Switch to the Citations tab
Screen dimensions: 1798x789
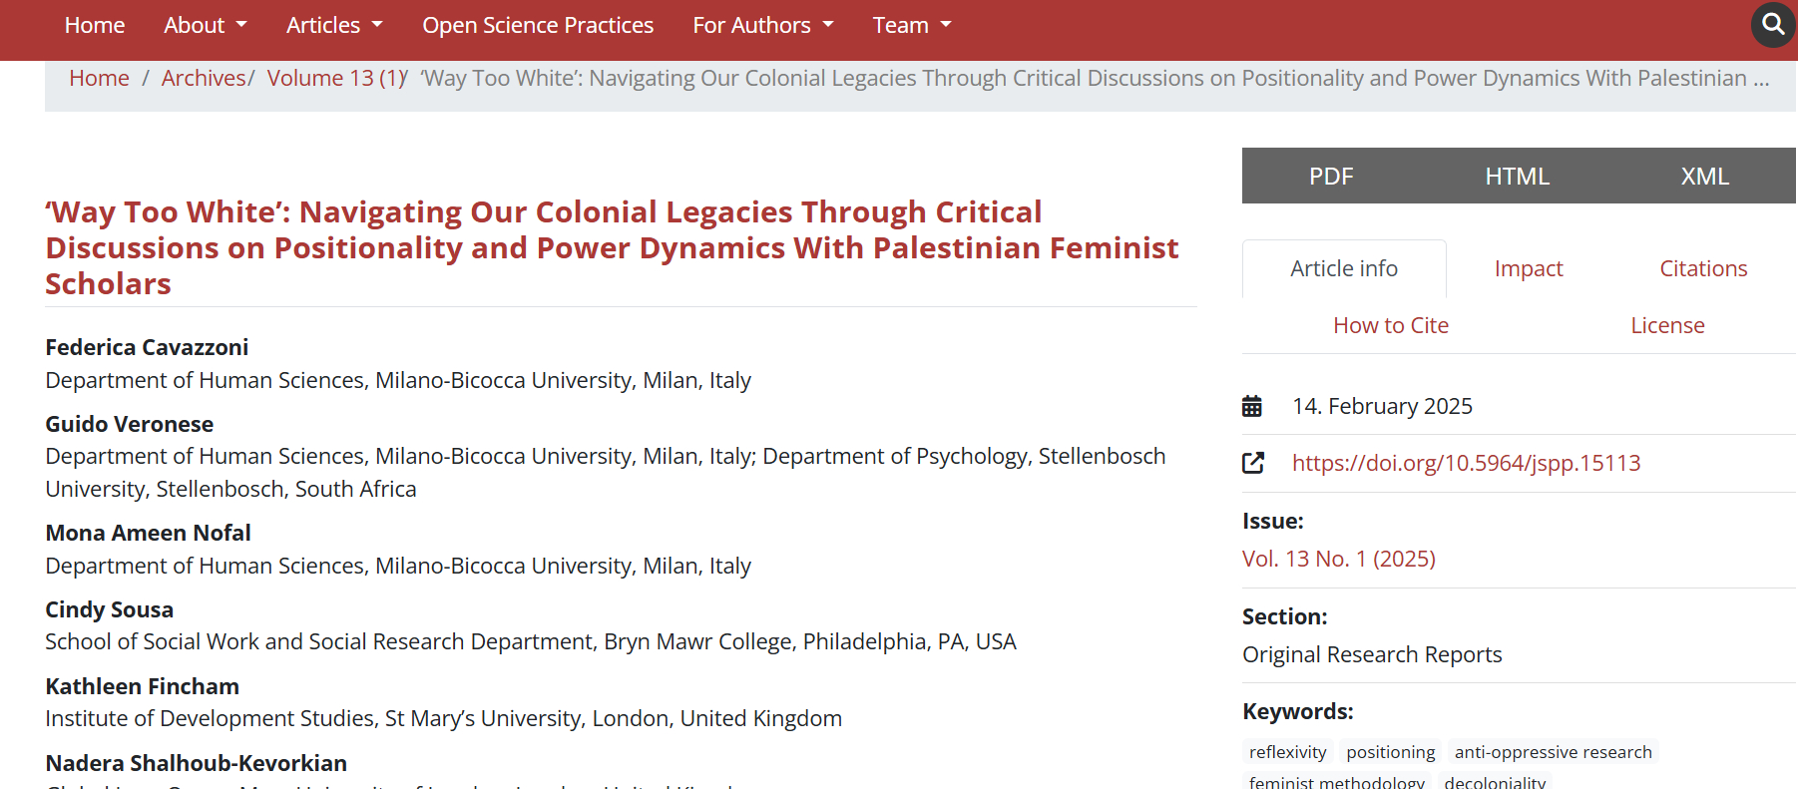[x=1703, y=269]
